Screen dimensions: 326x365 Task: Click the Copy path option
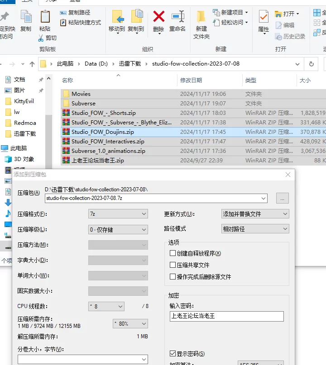pyautogui.click(x=75, y=13)
